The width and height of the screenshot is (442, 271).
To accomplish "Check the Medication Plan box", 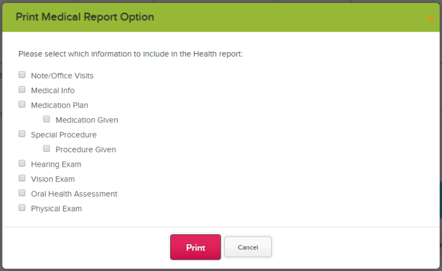I will (22, 105).
